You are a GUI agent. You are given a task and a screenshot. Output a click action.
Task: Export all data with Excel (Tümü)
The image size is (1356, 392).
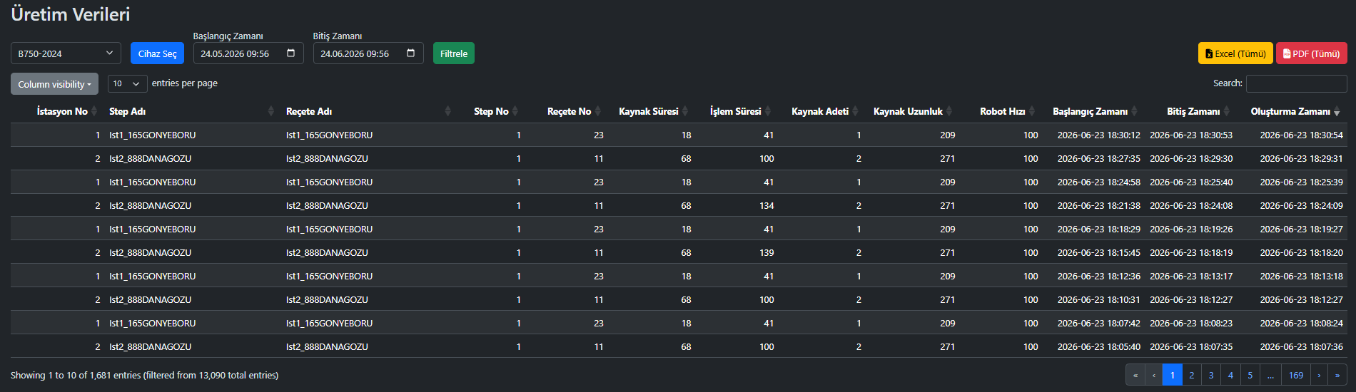1235,53
